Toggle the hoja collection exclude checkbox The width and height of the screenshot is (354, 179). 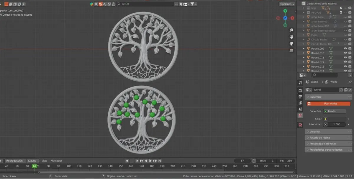[x=341, y=8]
